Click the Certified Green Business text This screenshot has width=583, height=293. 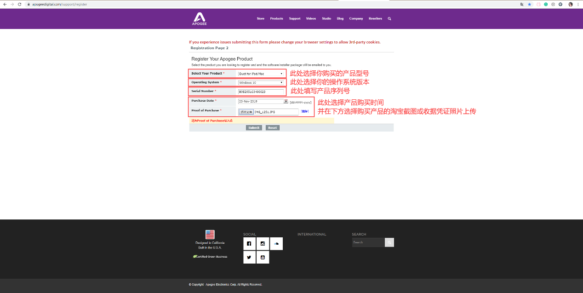pyautogui.click(x=212, y=256)
